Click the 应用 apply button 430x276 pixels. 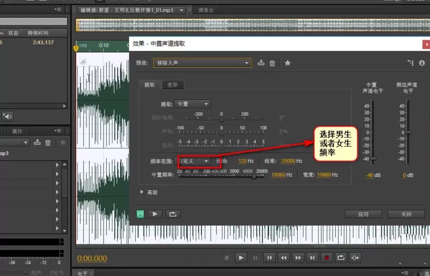363,214
